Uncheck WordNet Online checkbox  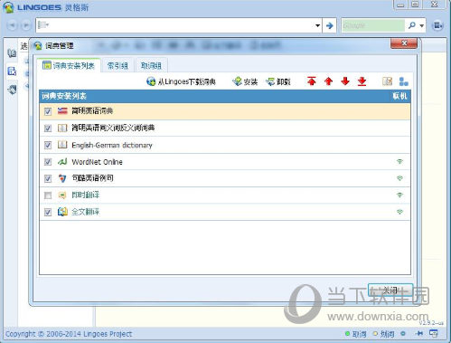click(x=48, y=162)
